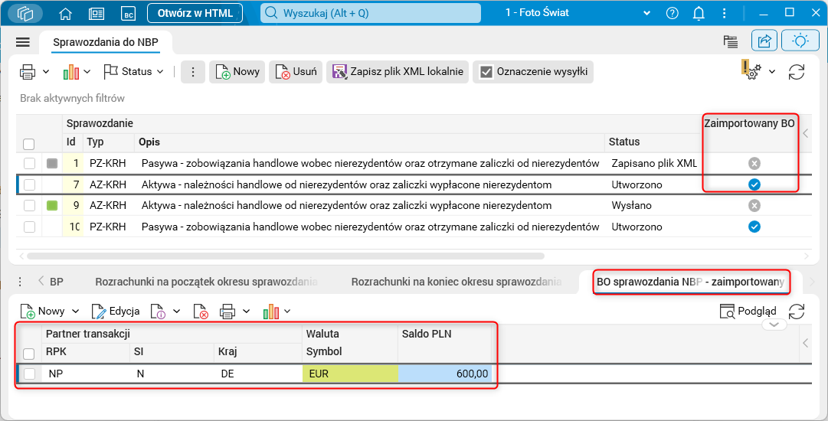Select the Sprawozdania do NBP tab
The width and height of the screenshot is (828, 421).
coord(106,43)
